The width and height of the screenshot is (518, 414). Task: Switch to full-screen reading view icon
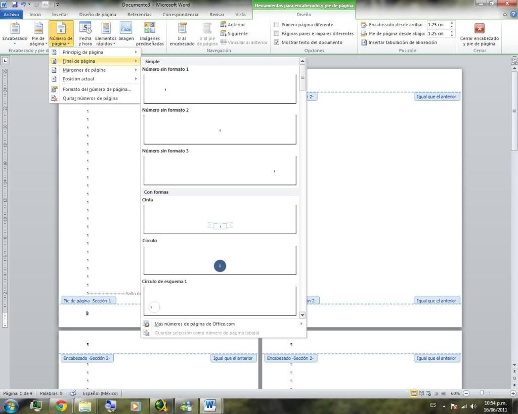tap(421, 393)
